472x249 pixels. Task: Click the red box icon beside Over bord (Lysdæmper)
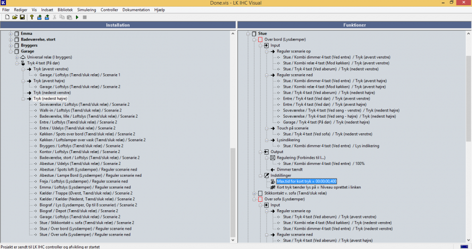pyautogui.click(x=260, y=40)
